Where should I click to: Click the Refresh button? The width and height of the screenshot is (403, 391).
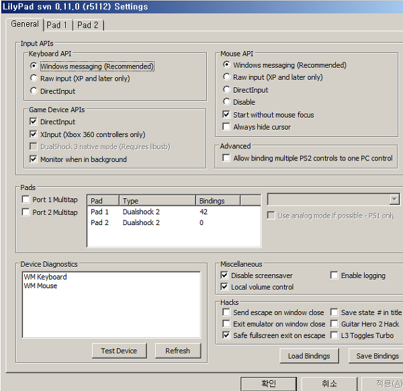[x=177, y=351]
